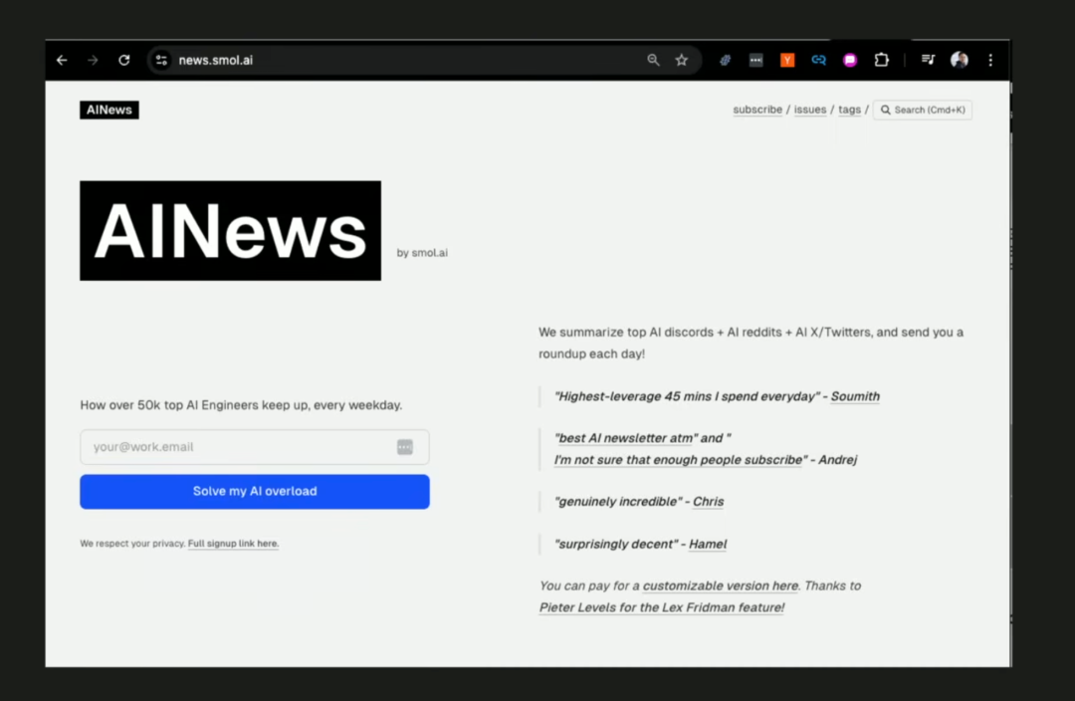1075x701 pixels.
Task: Click the "We respect your privacy." text
Action: point(133,544)
